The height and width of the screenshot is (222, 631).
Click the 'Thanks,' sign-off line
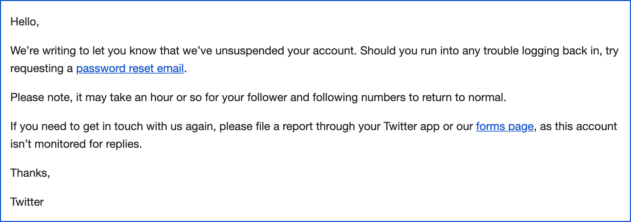(x=30, y=173)
